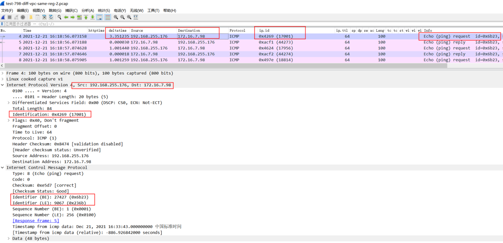Open a capture file via folder icon
This screenshot has height=243, width=503.
[31, 17]
